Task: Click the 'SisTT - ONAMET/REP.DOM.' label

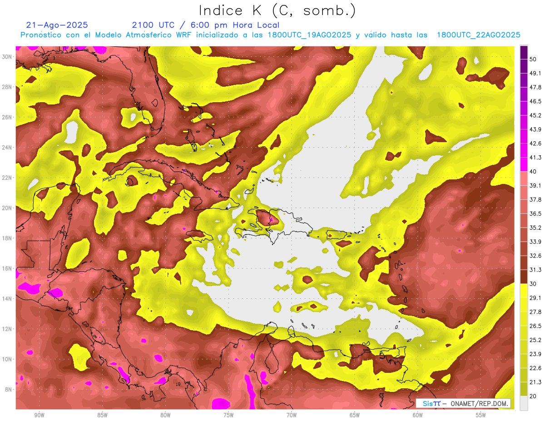Action: click(463, 403)
